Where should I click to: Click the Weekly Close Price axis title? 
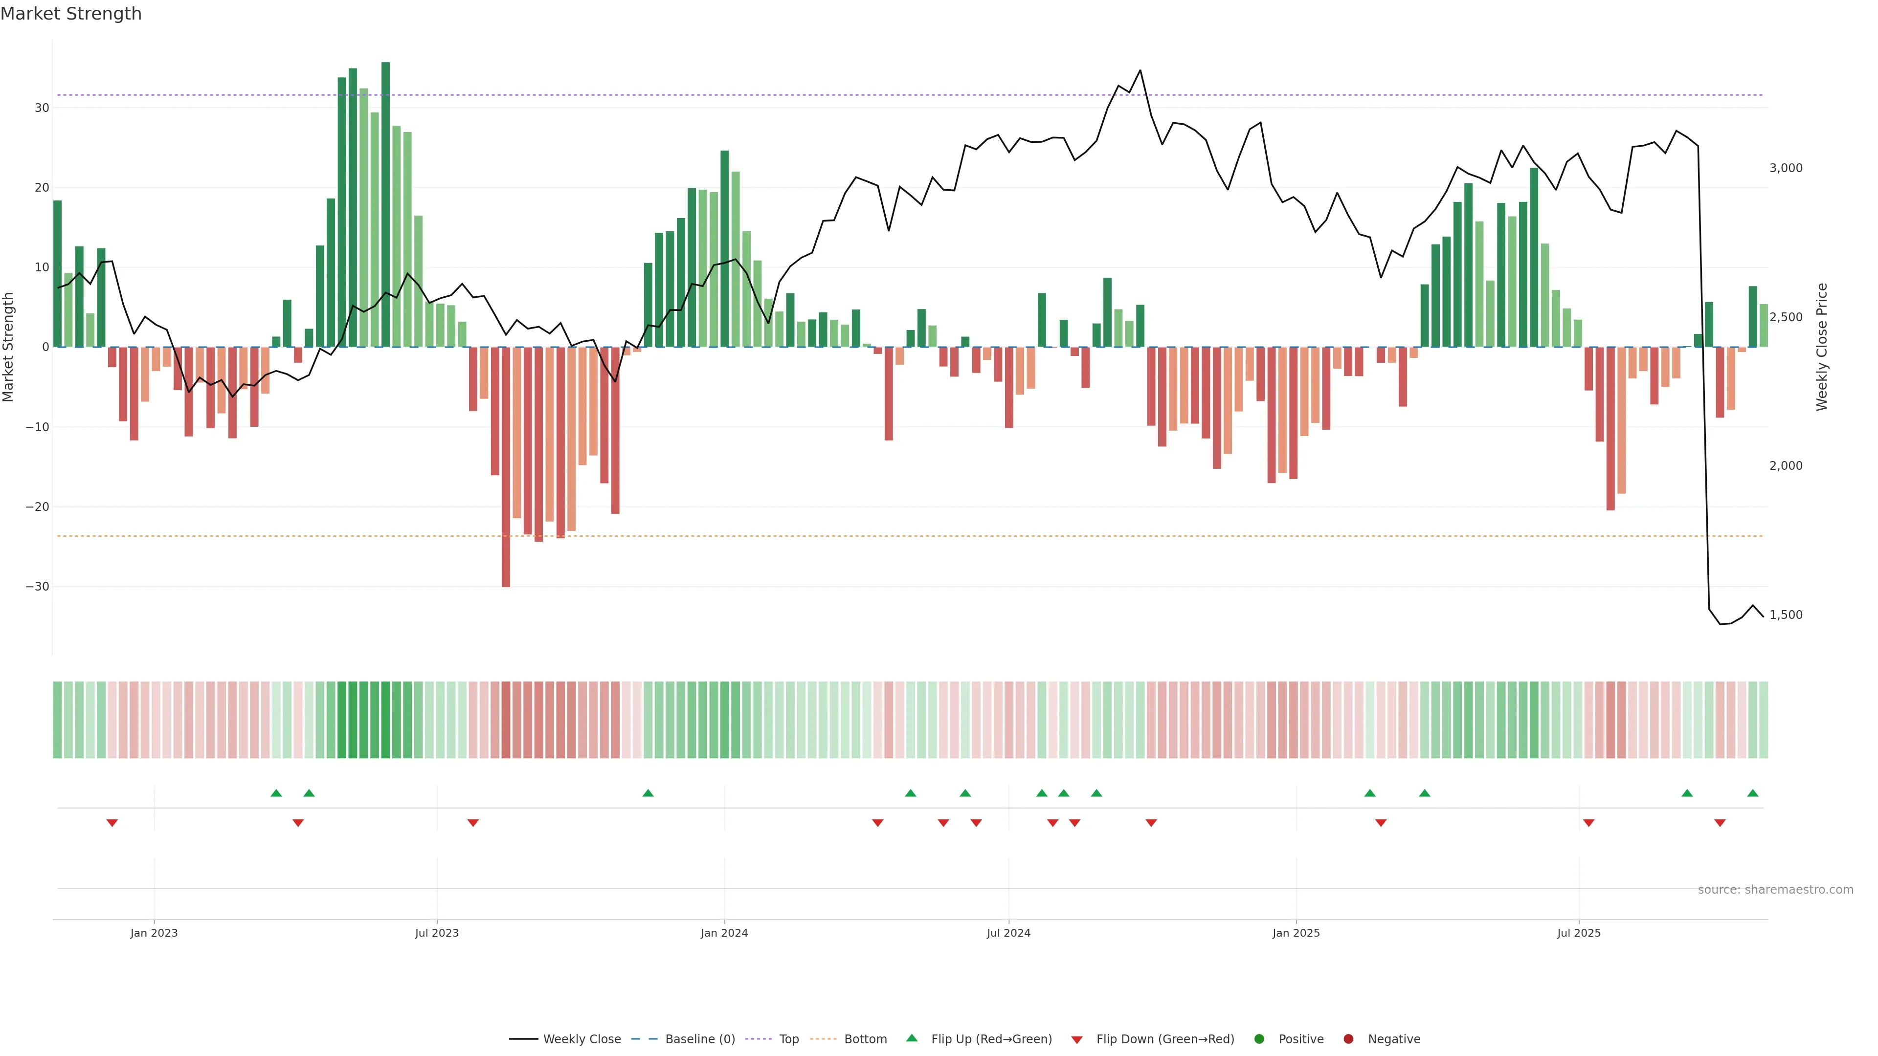1822,347
